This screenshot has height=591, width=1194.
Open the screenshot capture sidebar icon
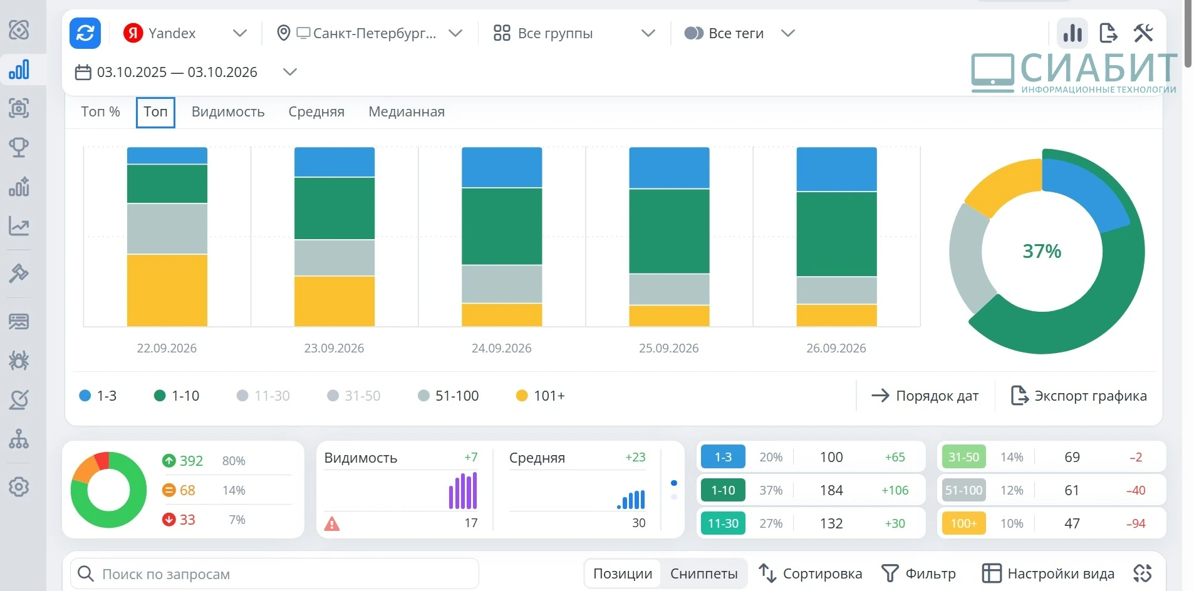point(19,108)
